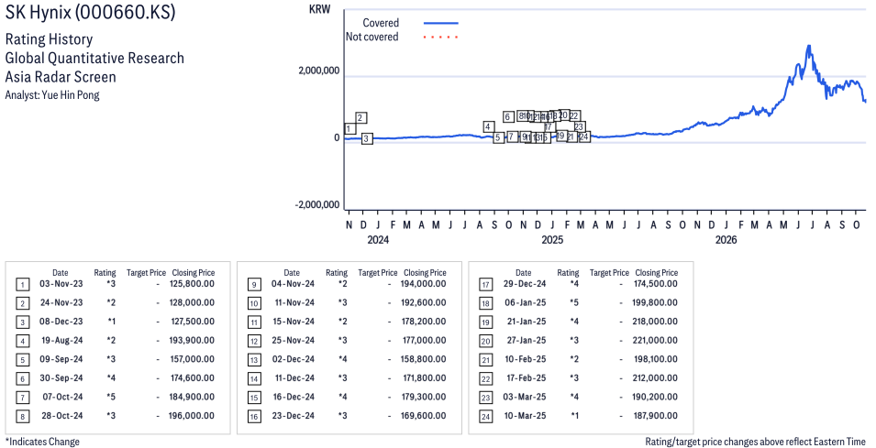Click the SK Hynix (000660.KS) title
The image size is (876, 448).
pos(90,12)
